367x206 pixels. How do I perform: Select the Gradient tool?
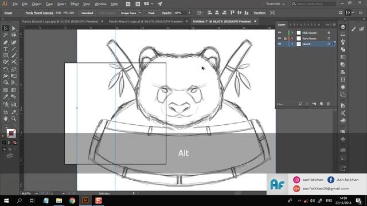(14, 90)
